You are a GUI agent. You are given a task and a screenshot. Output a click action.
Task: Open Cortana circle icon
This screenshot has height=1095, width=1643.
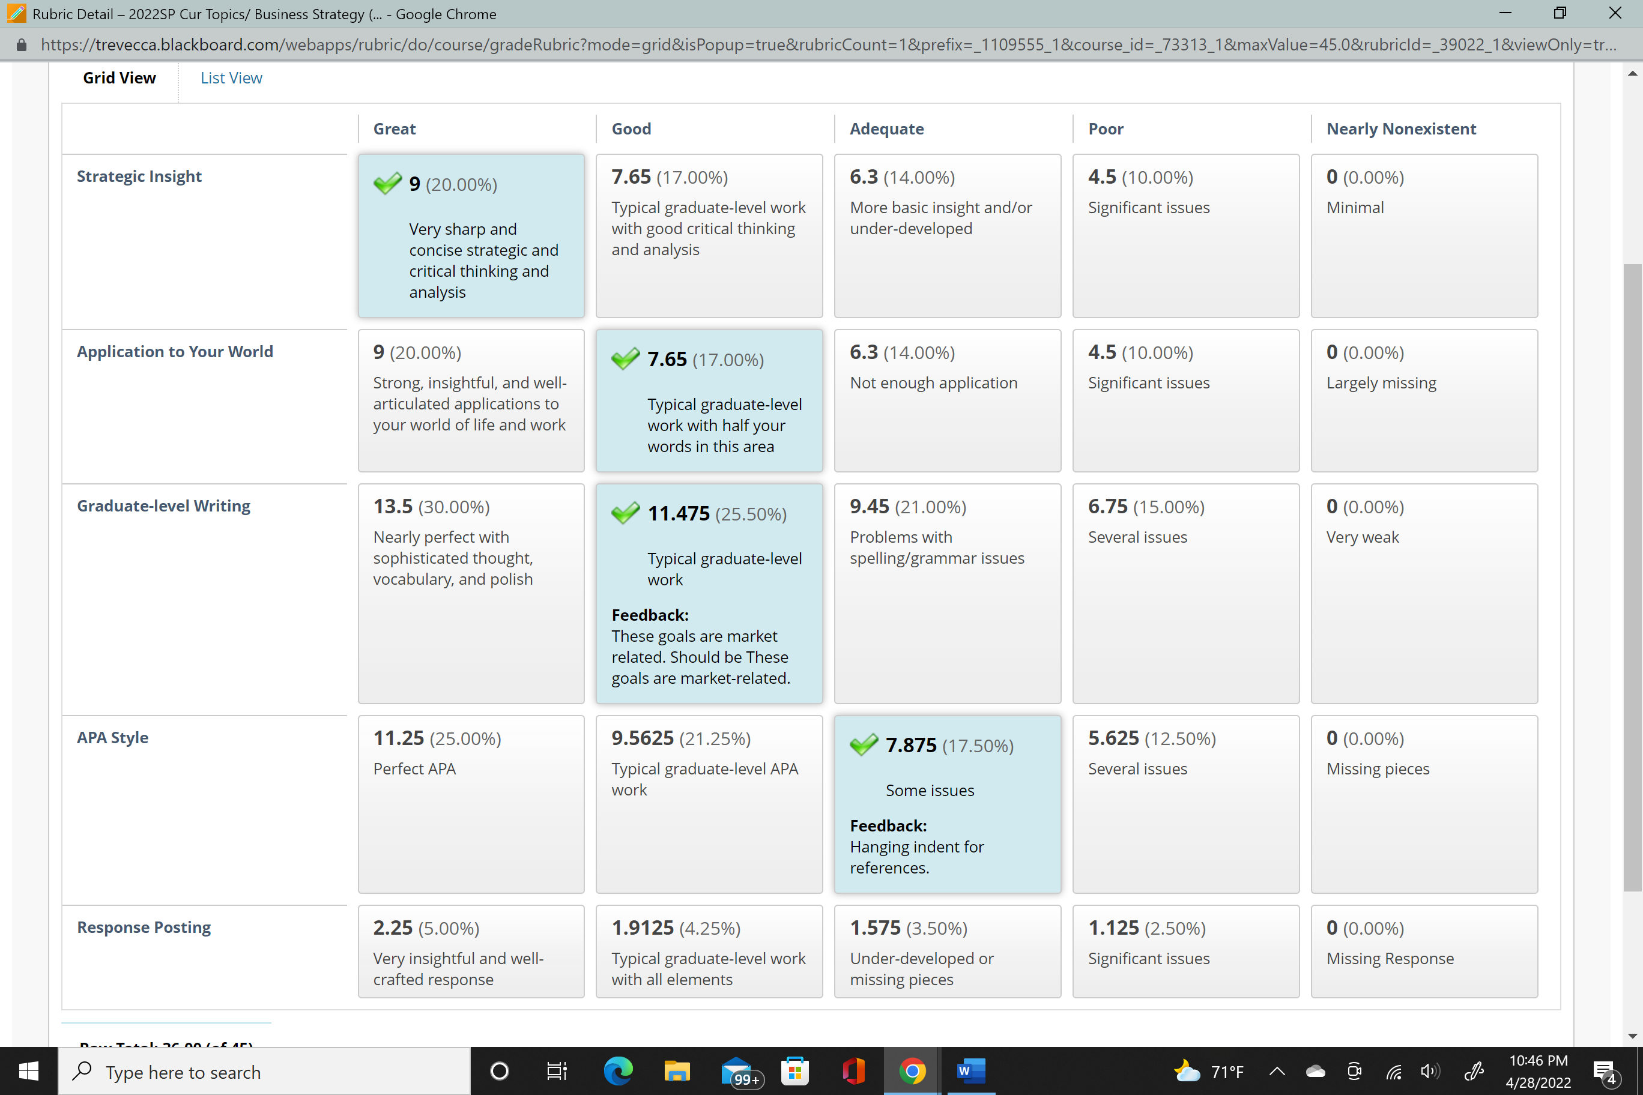click(x=500, y=1071)
